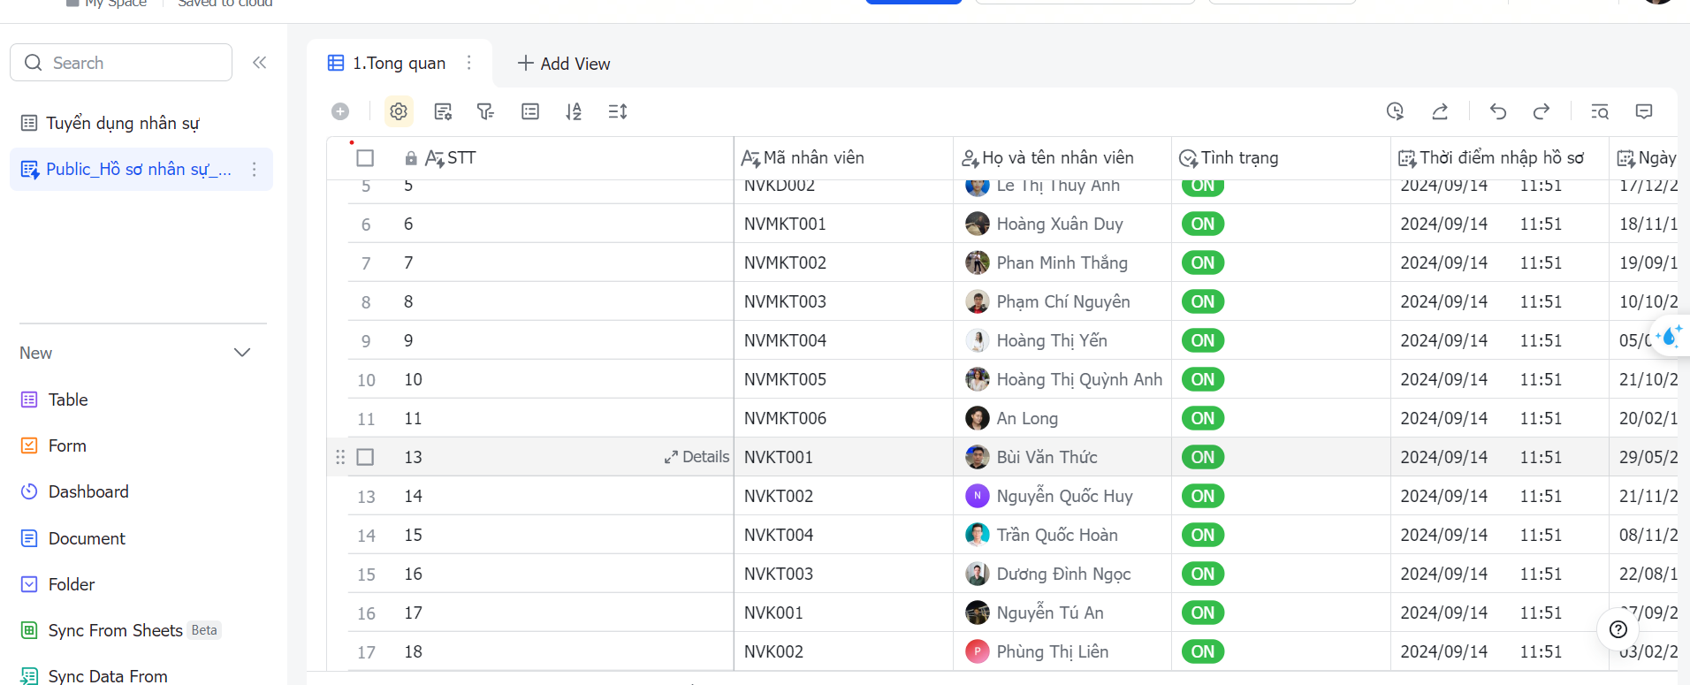Click the name Phan Minh Thắng
Screen dimensions: 1690x685
coord(1062,263)
